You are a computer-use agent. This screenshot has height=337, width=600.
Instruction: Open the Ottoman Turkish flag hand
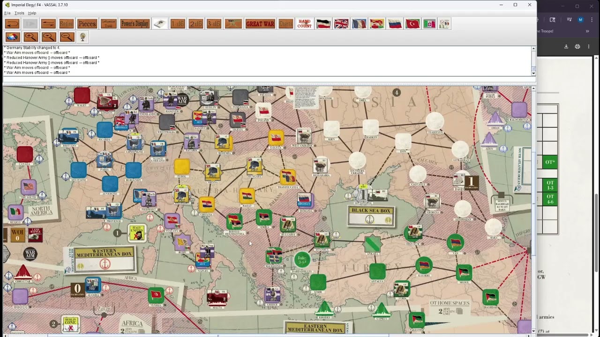point(412,24)
